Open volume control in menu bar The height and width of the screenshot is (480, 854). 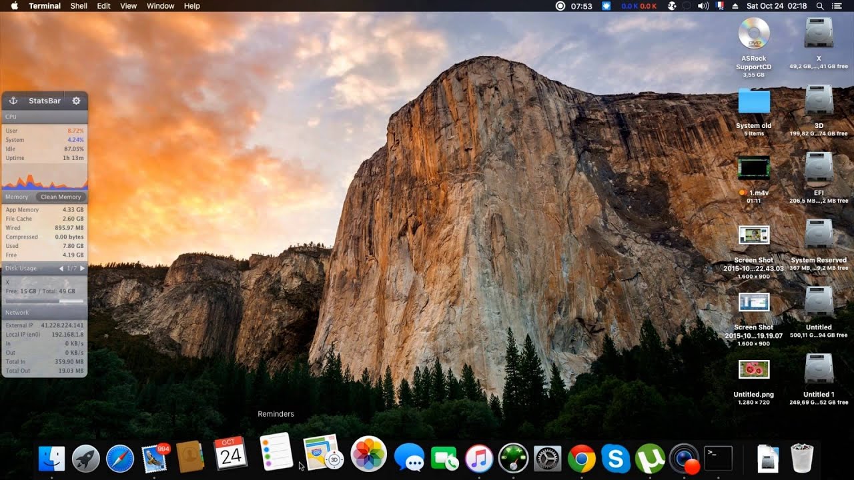pos(703,5)
